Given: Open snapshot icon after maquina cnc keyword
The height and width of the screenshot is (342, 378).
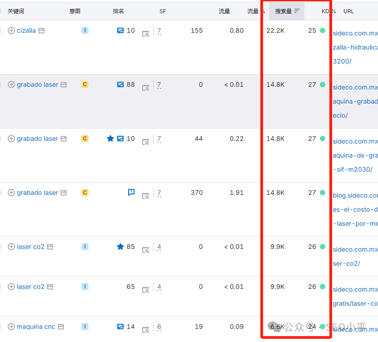Looking at the screenshot, I should point(61,327).
